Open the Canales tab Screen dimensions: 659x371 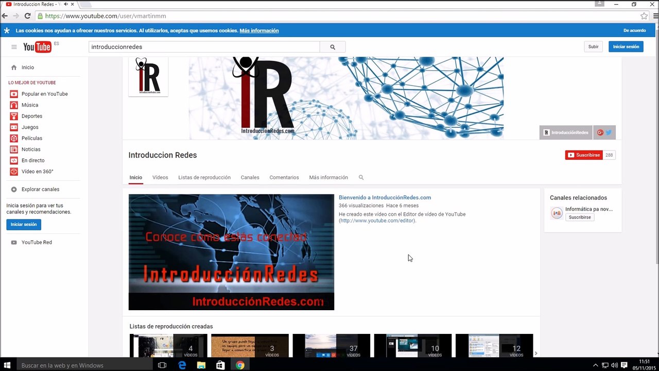250,177
